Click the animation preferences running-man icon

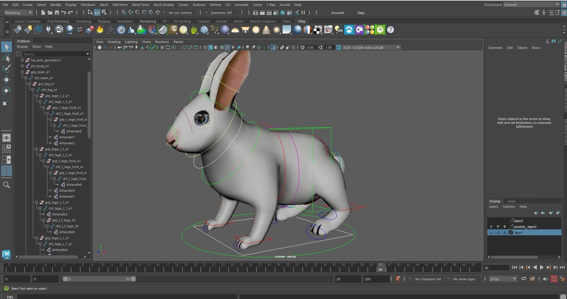(x=562, y=279)
